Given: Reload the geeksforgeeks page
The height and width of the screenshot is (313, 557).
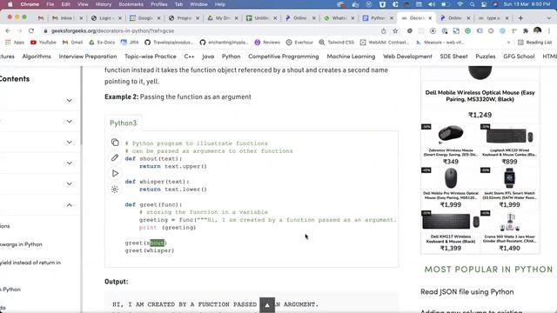Looking at the screenshot, I should pos(31,31).
